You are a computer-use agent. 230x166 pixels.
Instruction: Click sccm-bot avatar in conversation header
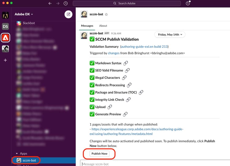point(84,14)
